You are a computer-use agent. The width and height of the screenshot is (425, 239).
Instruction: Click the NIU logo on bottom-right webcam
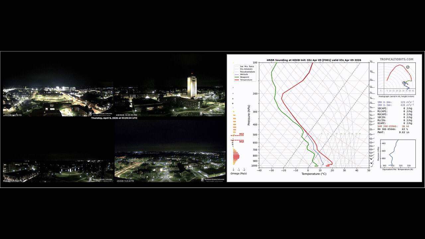pos(212,180)
